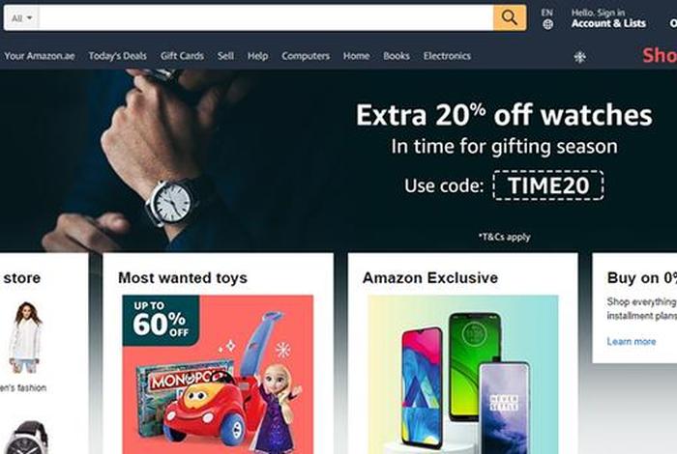Click Learn more on installment card
Screen dimensions: 677x454
point(632,342)
